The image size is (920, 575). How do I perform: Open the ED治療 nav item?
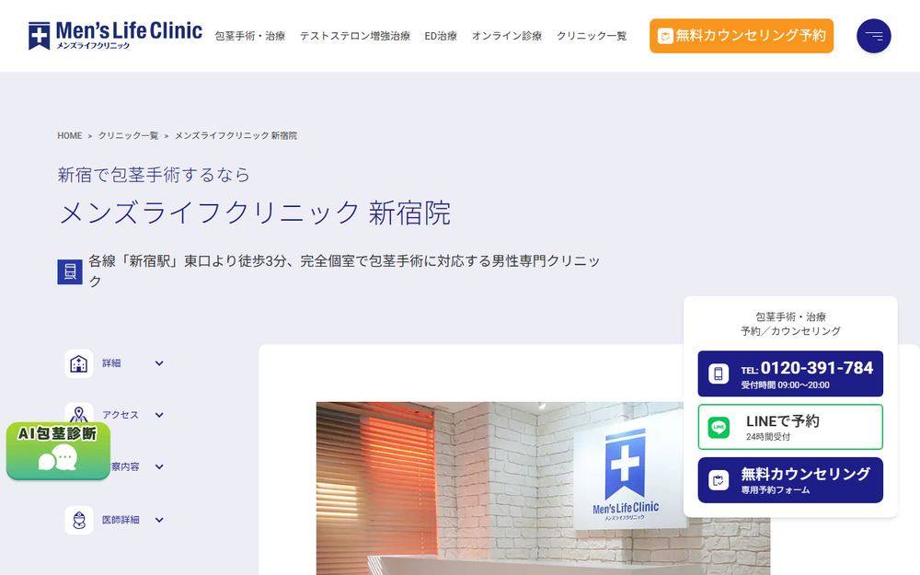coord(441,36)
